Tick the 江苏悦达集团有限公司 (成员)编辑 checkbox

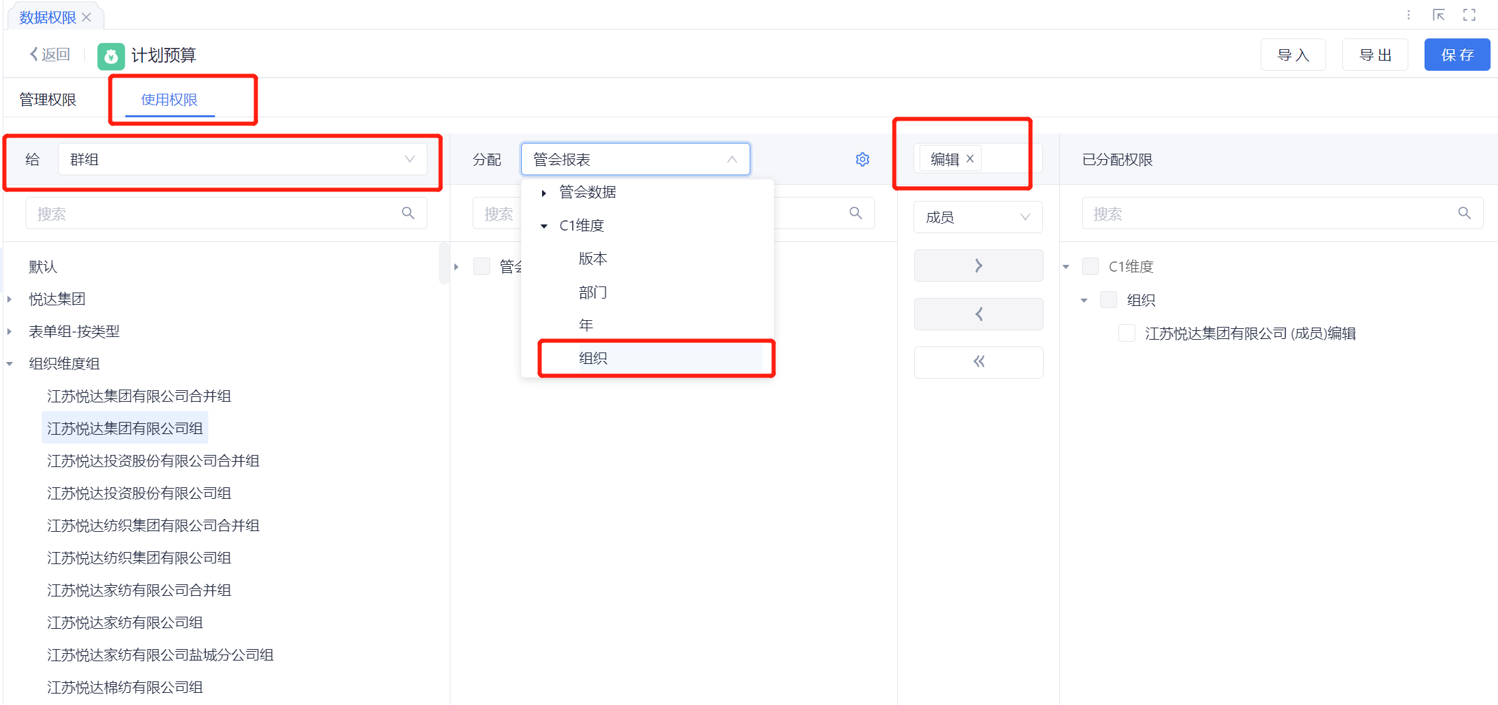[1127, 333]
